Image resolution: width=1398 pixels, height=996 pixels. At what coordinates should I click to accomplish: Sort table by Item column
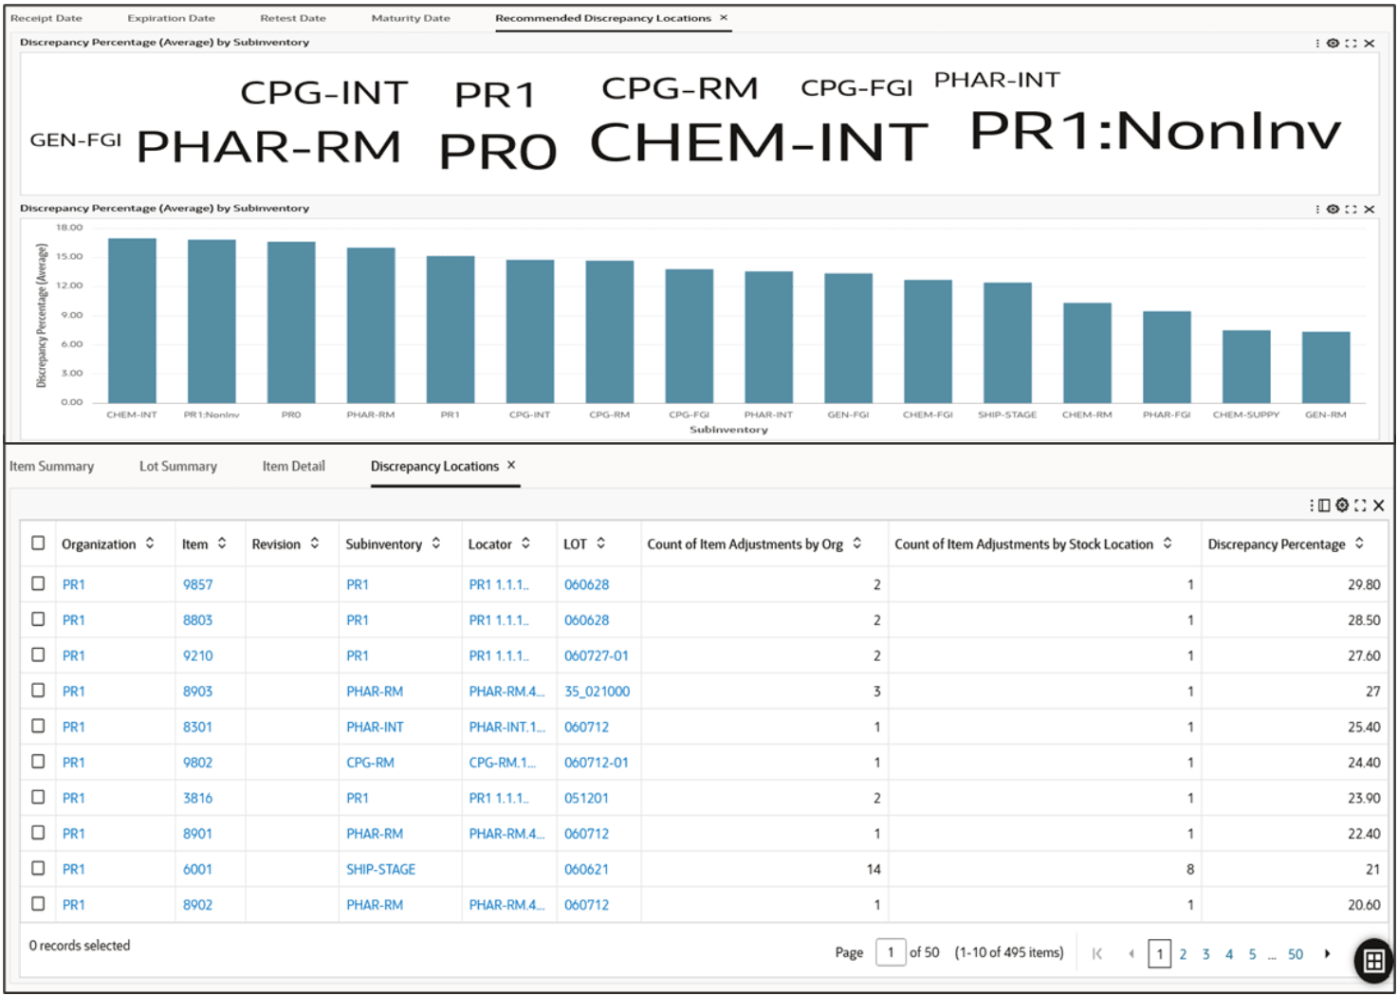[222, 544]
